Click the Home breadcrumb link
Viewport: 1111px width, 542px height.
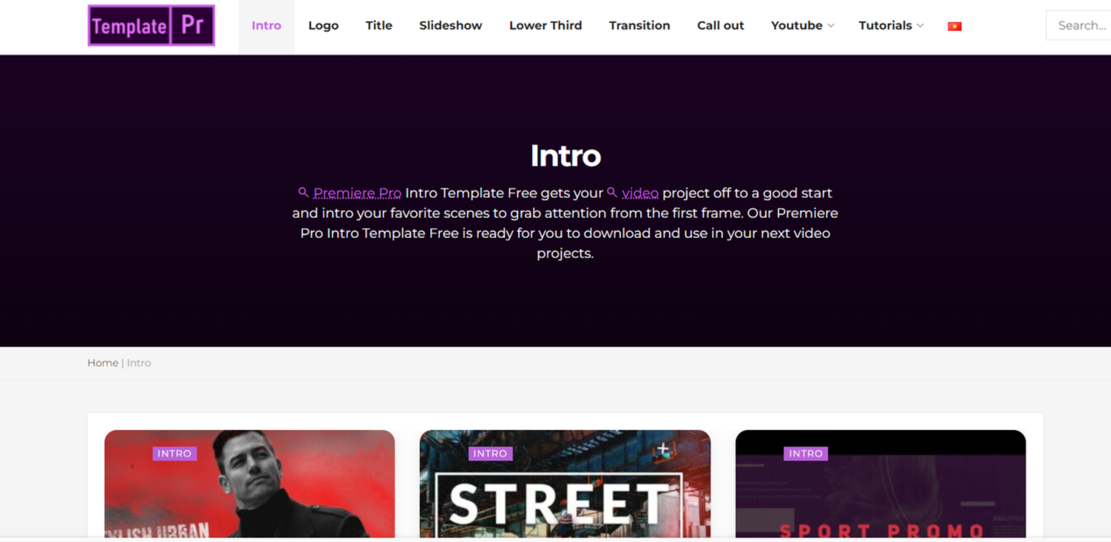coord(103,363)
